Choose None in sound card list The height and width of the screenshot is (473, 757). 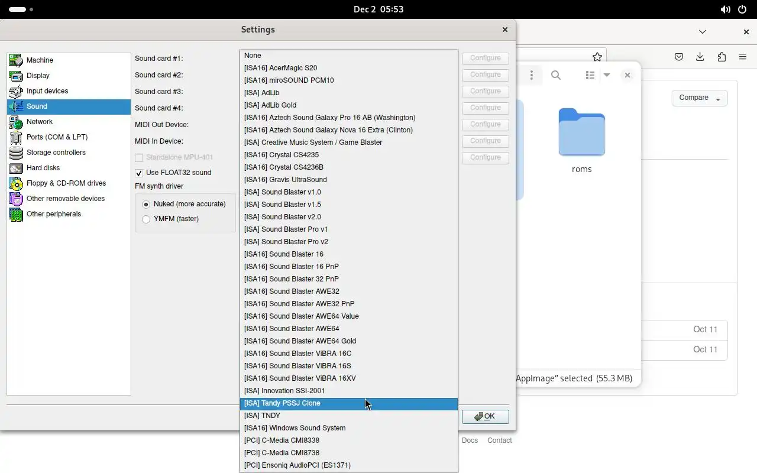349,56
